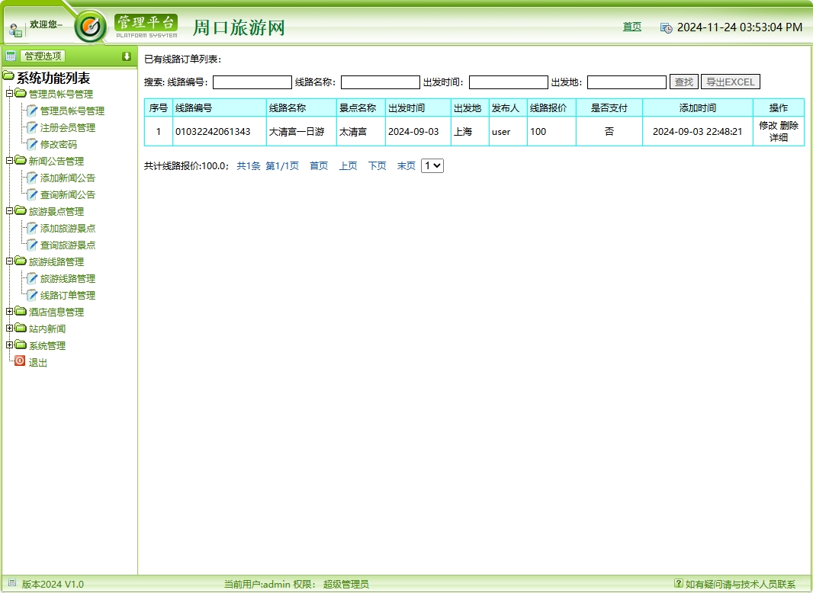Open 首页 in the top bar
The image size is (813, 593).
(631, 27)
